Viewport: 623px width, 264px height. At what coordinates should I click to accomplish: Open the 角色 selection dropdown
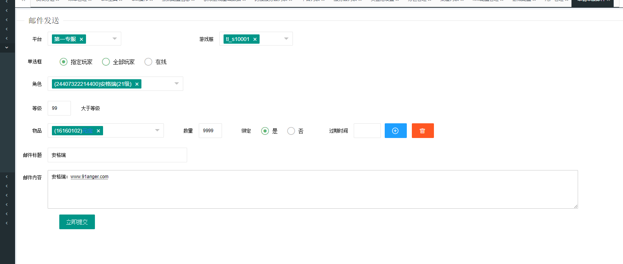[177, 83]
